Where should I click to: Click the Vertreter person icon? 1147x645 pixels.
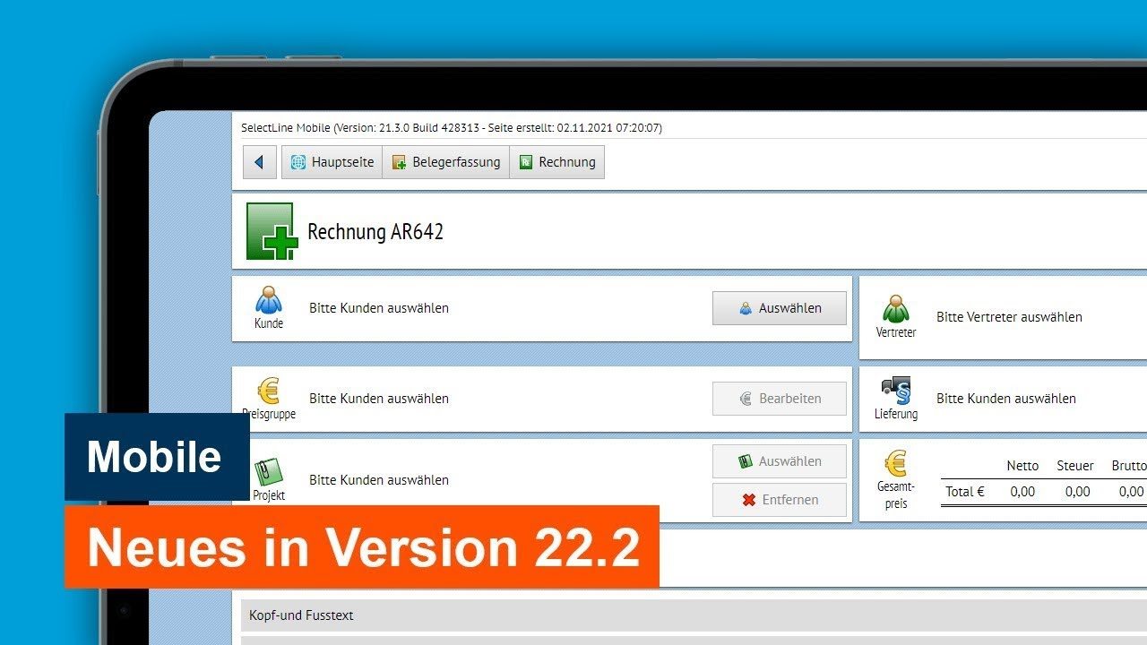coord(896,308)
